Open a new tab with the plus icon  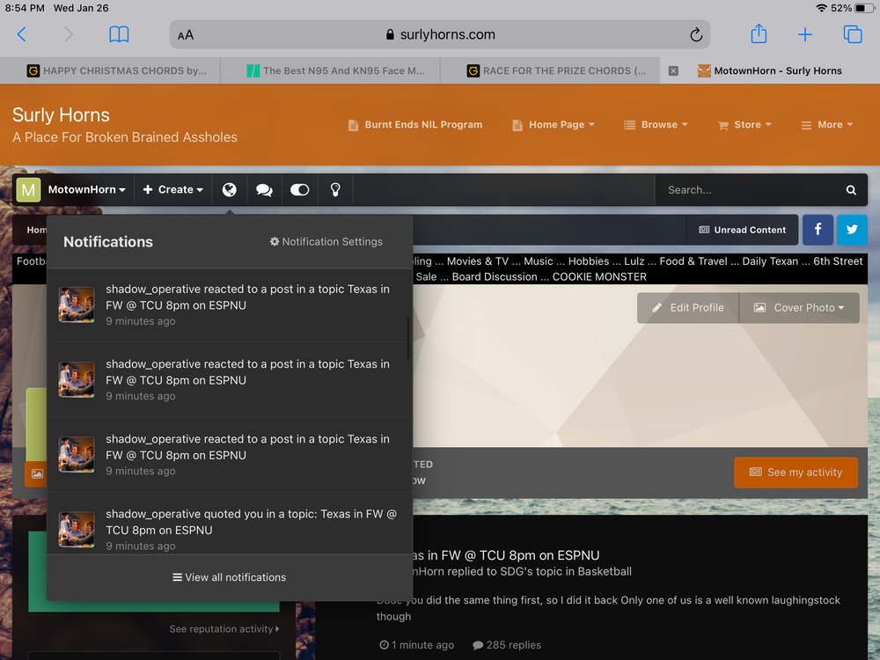(805, 34)
